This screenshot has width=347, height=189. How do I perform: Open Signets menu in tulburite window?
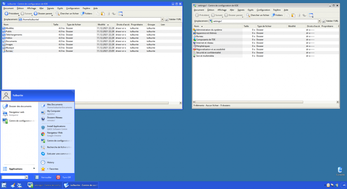[50, 8]
